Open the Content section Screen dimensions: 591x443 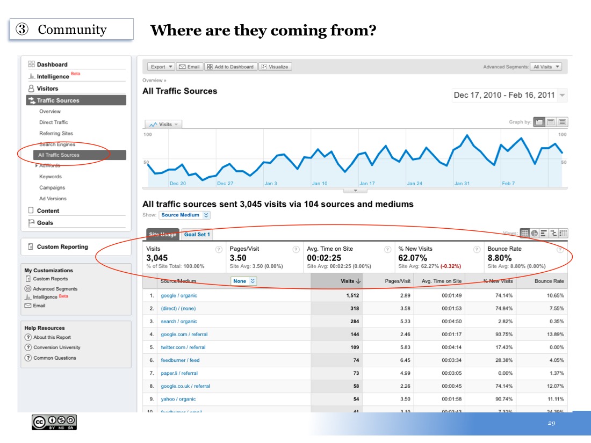coord(44,210)
